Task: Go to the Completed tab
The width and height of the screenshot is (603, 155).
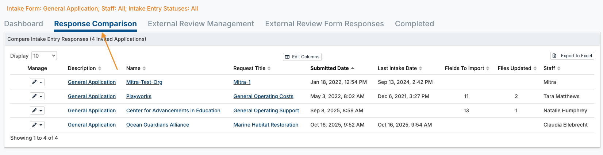Action: (x=414, y=24)
